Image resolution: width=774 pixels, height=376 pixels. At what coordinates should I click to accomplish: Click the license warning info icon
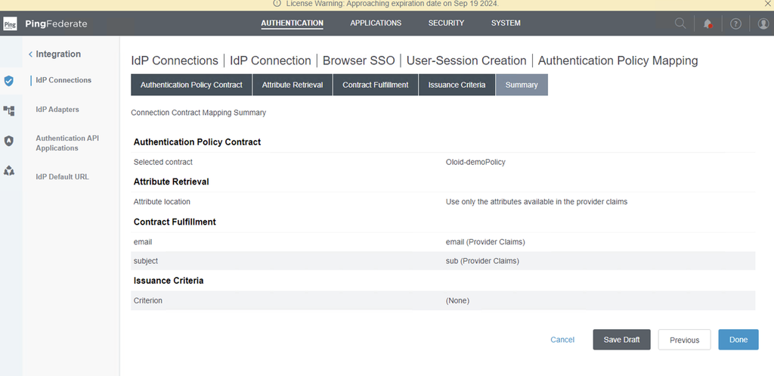(277, 4)
